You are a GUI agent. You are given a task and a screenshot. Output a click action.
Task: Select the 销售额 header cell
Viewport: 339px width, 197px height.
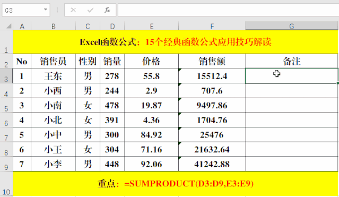(x=212, y=61)
